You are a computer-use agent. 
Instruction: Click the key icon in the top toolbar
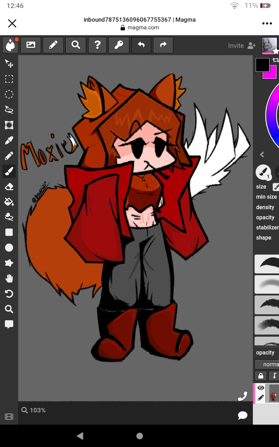tap(119, 45)
